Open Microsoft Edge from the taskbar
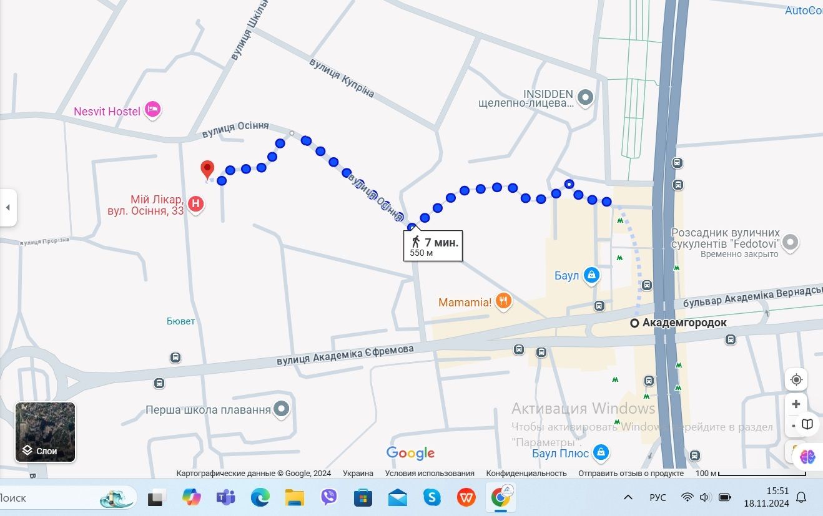This screenshot has height=516, width=823. pyautogui.click(x=260, y=497)
